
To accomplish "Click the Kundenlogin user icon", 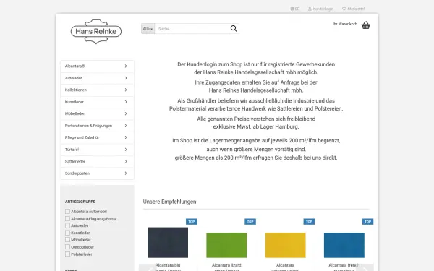I will pyautogui.click(x=310, y=9).
